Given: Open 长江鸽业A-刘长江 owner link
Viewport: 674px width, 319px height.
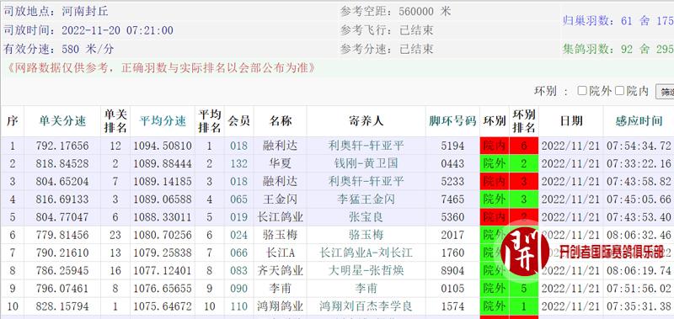Looking at the screenshot, I should 366,253.
